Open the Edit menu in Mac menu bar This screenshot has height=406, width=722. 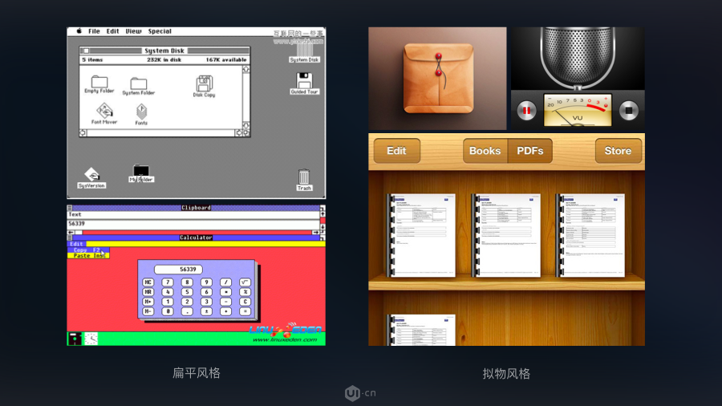(x=112, y=31)
